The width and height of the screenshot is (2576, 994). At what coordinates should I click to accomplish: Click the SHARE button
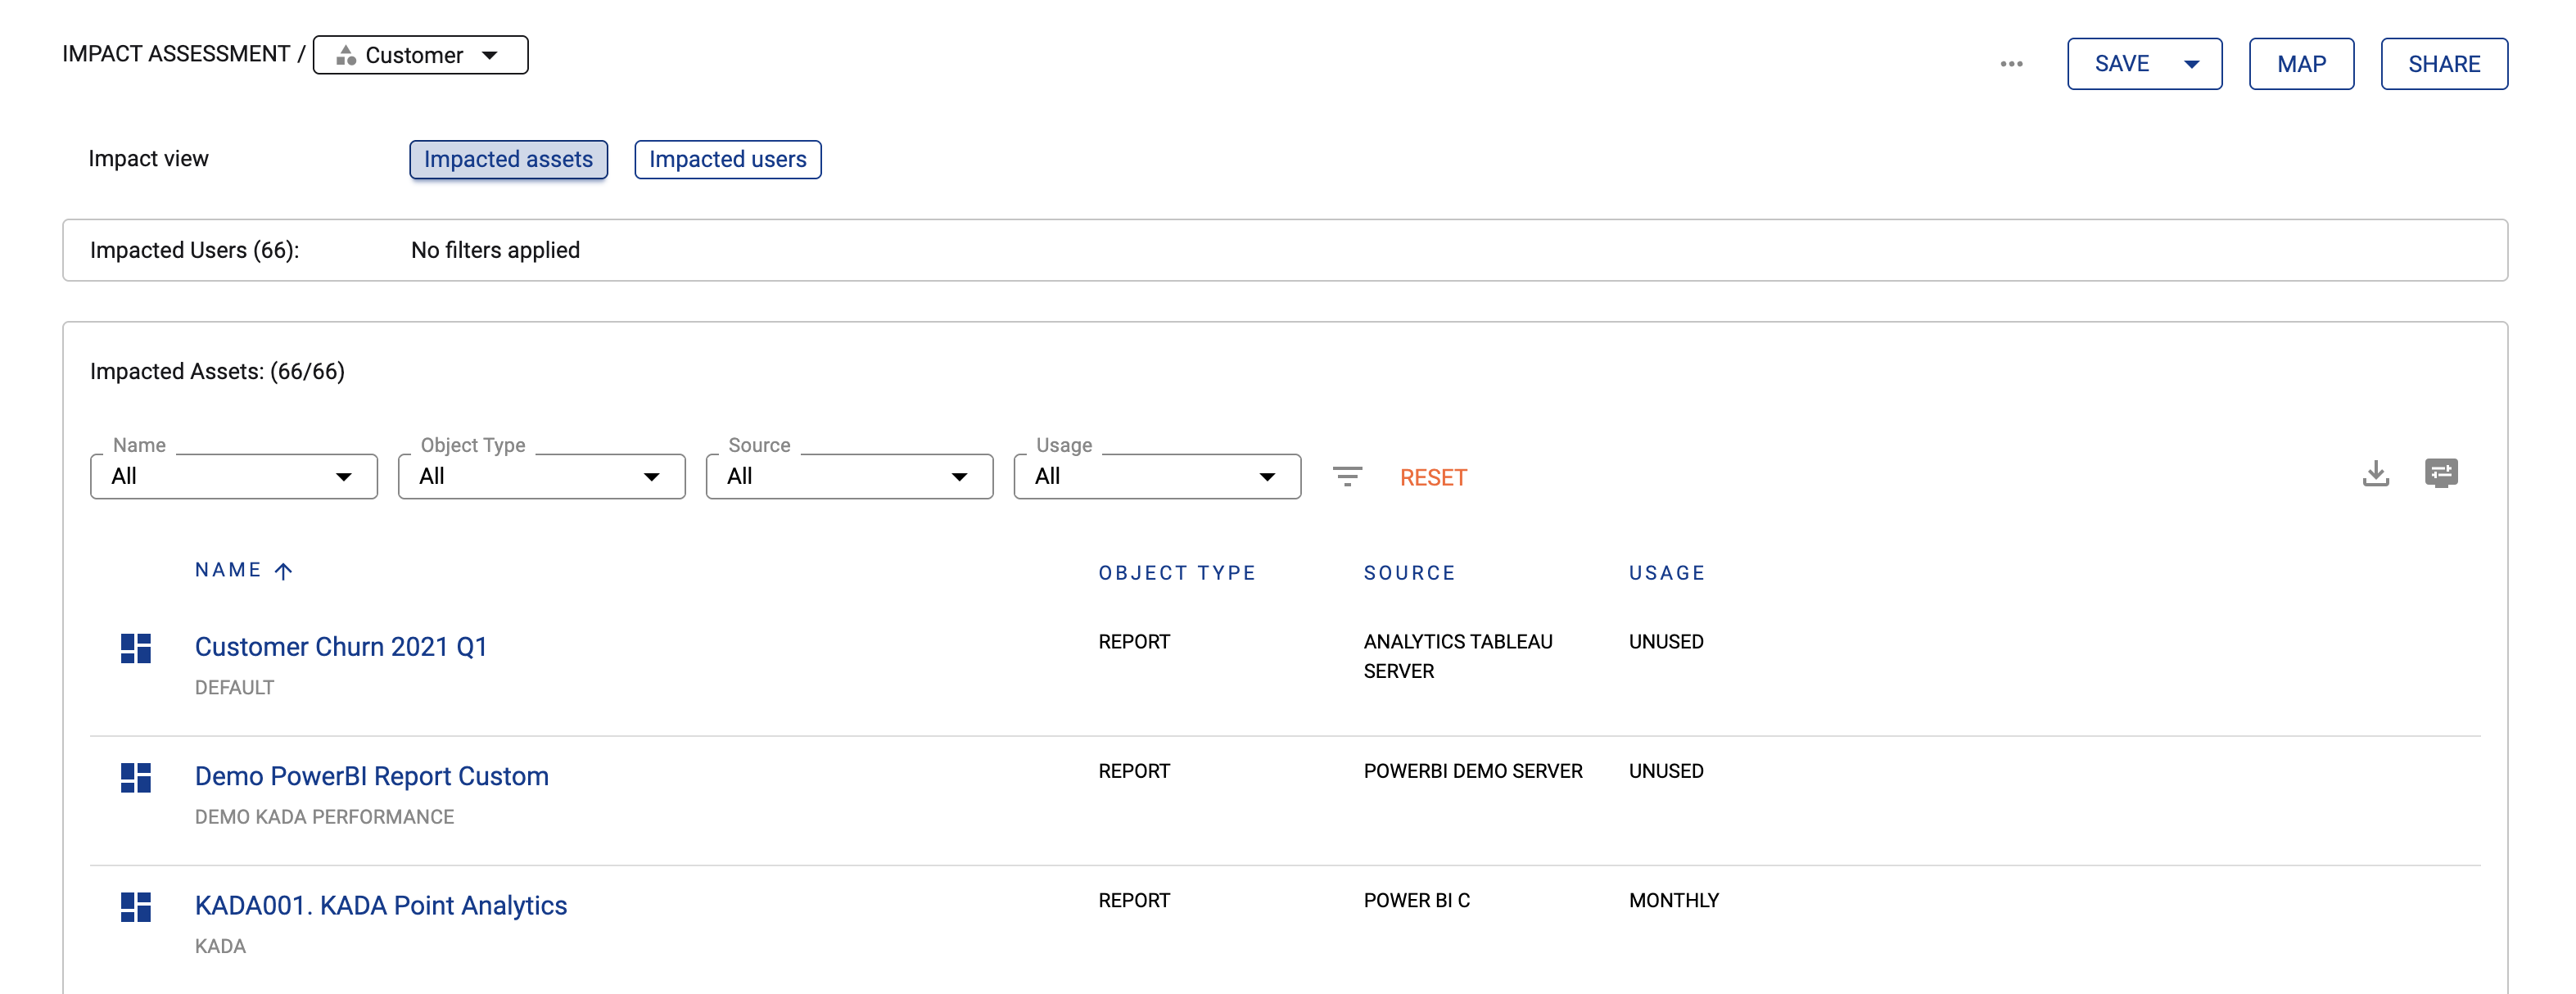[2443, 64]
